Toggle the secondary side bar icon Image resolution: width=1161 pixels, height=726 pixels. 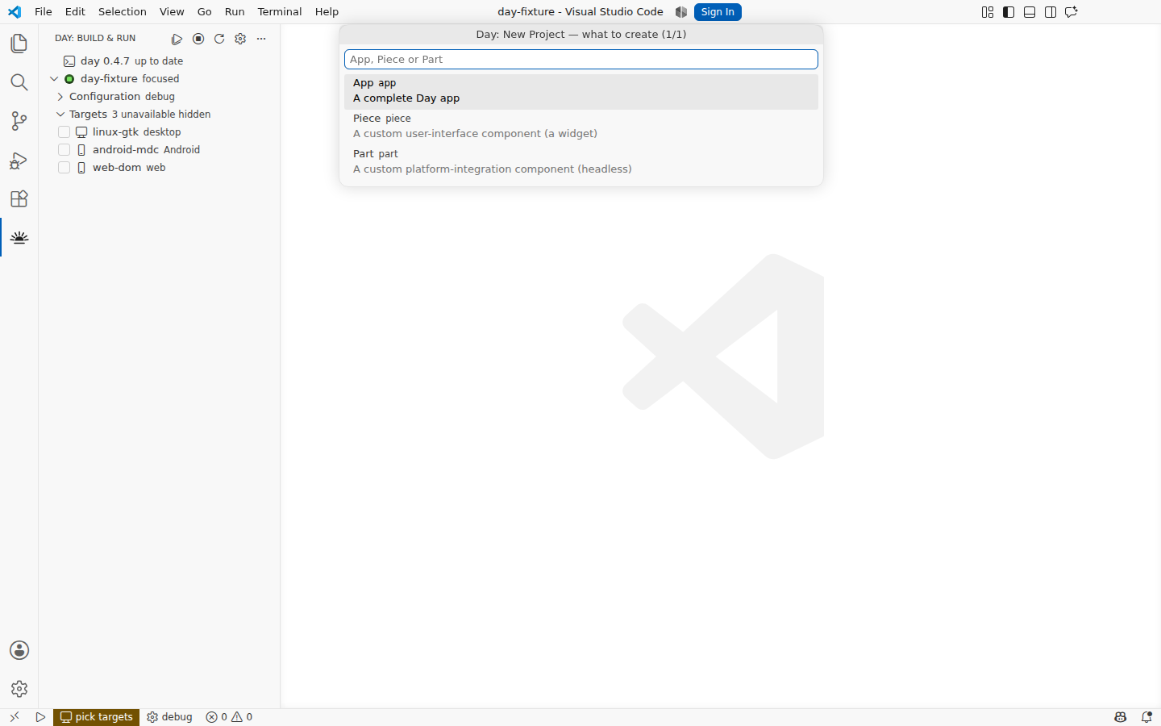[1051, 12]
